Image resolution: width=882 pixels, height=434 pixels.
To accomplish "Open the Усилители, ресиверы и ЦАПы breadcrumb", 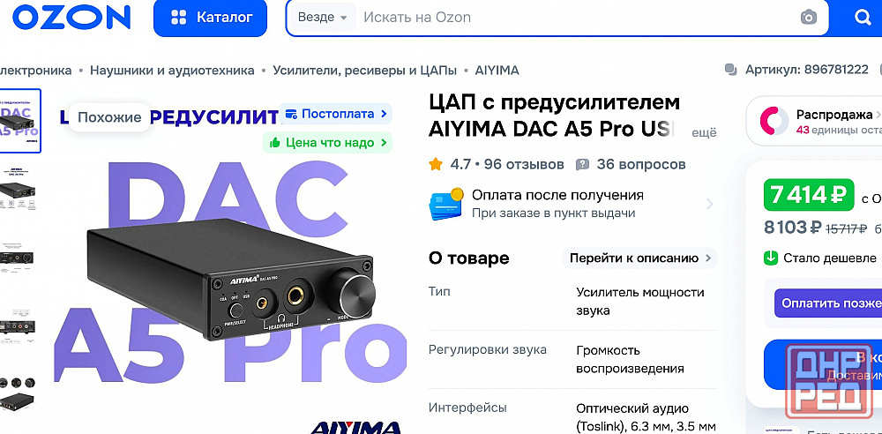I will [x=364, y=71].
